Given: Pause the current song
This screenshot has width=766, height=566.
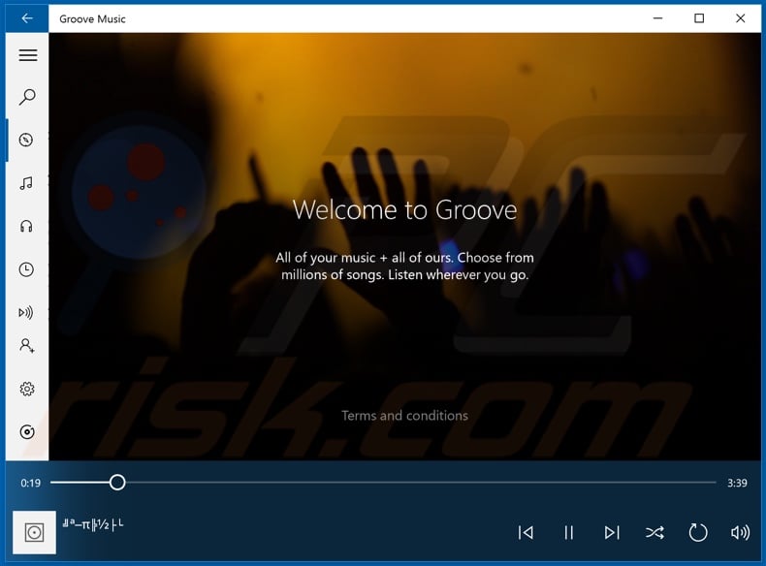Looking at the screenshot, I should 568,532.
